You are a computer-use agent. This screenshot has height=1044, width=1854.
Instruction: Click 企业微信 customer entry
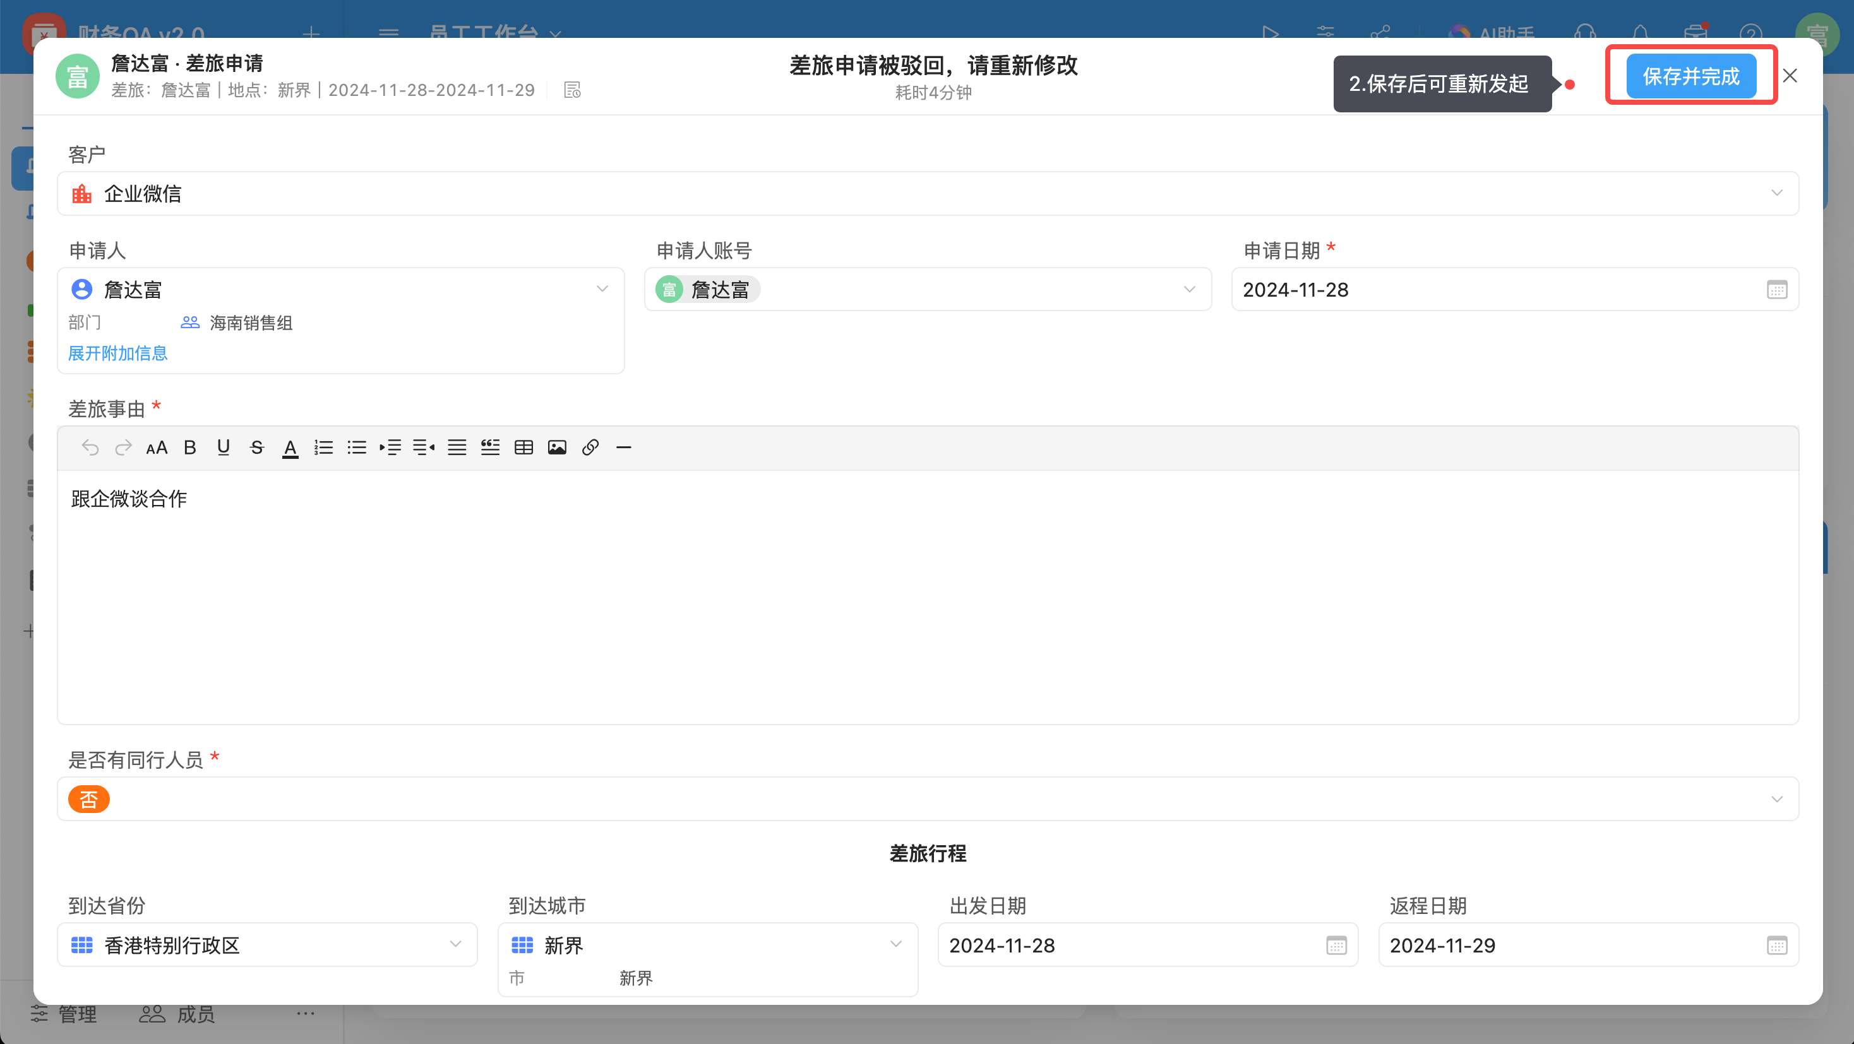(127, 194)
